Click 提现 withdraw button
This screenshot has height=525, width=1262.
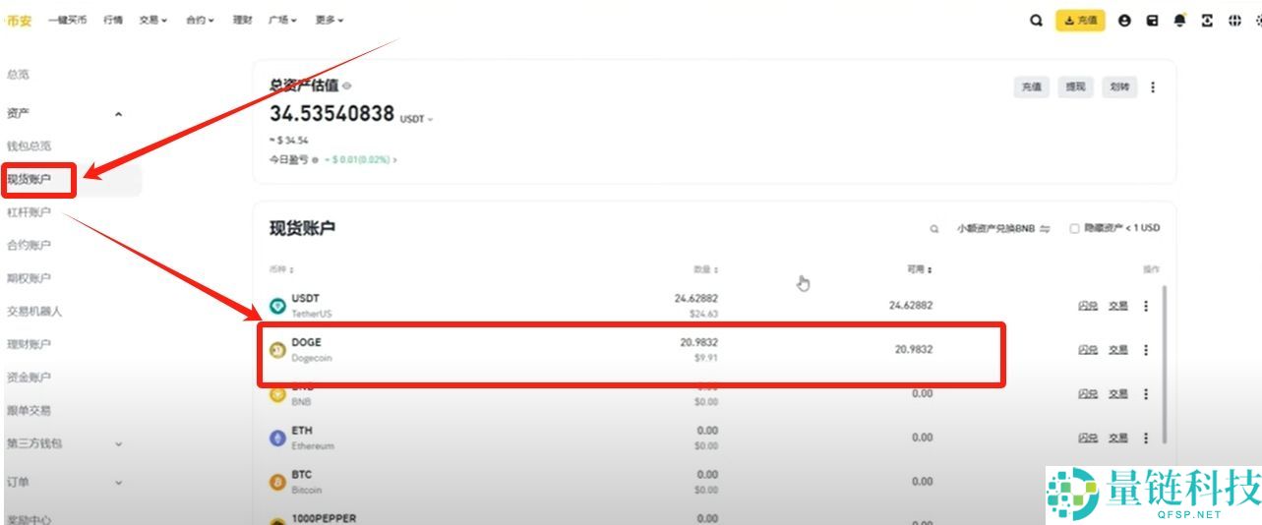tap(1075, 87)
